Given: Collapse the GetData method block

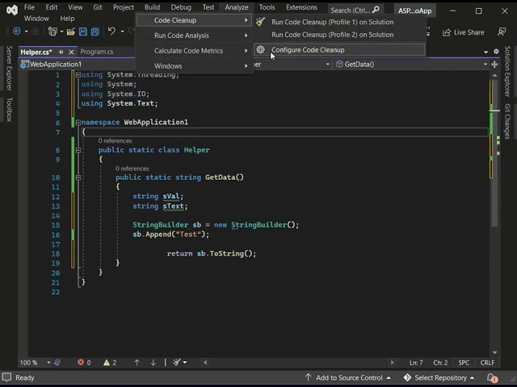Looking at the screenshot, I should pos(78,177).
